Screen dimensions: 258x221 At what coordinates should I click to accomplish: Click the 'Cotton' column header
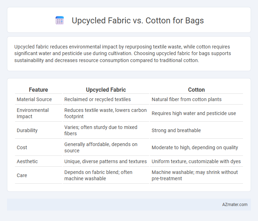[x=196, y=90]
